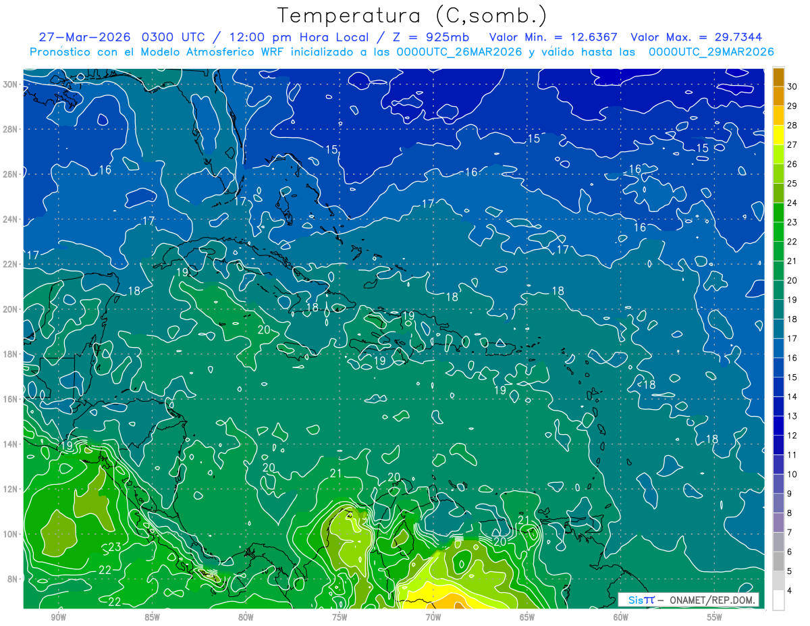Click the 90W longitude axis label
This screenshot has height=626, width=810.
(58, 617)
